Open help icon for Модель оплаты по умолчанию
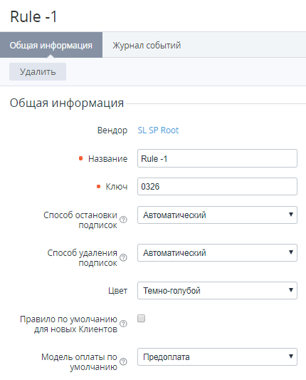Screen dimensions: 306x380 (123, 361)
